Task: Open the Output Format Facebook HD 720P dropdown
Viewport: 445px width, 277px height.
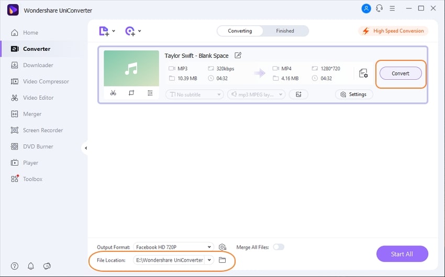Action: [173, 247]
